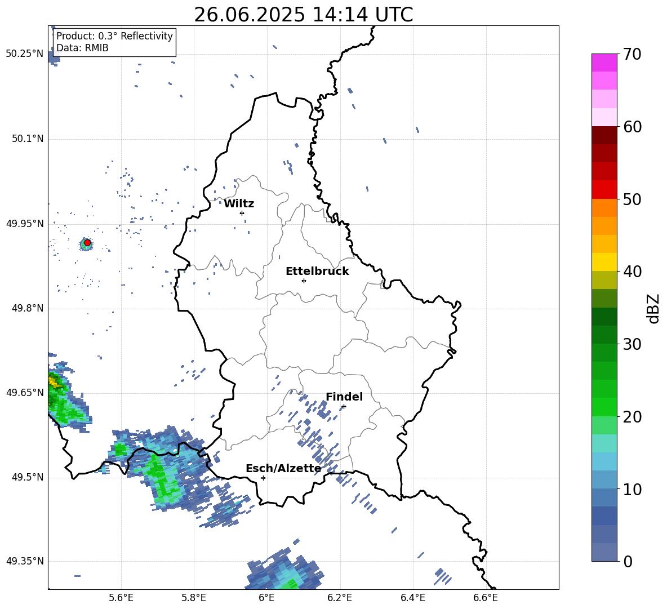Click the Esch/Alzette city label
Viewport: 667px width, 609px height.
click(283, 469)
